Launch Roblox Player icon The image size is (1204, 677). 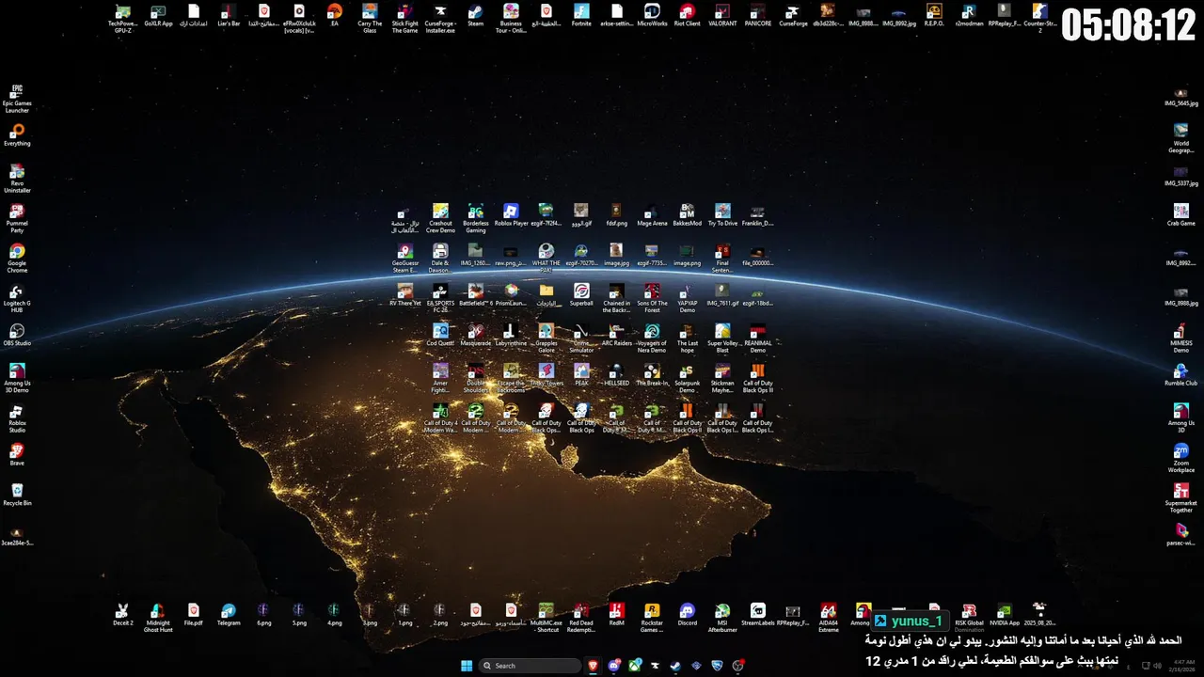click(x=511, y=215)
